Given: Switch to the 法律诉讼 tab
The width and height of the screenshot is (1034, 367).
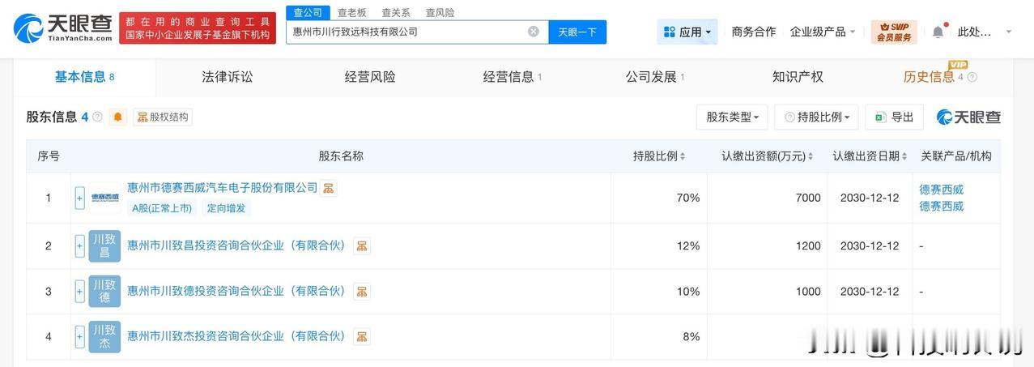Looking at the screenshot, I should point(228,77).
